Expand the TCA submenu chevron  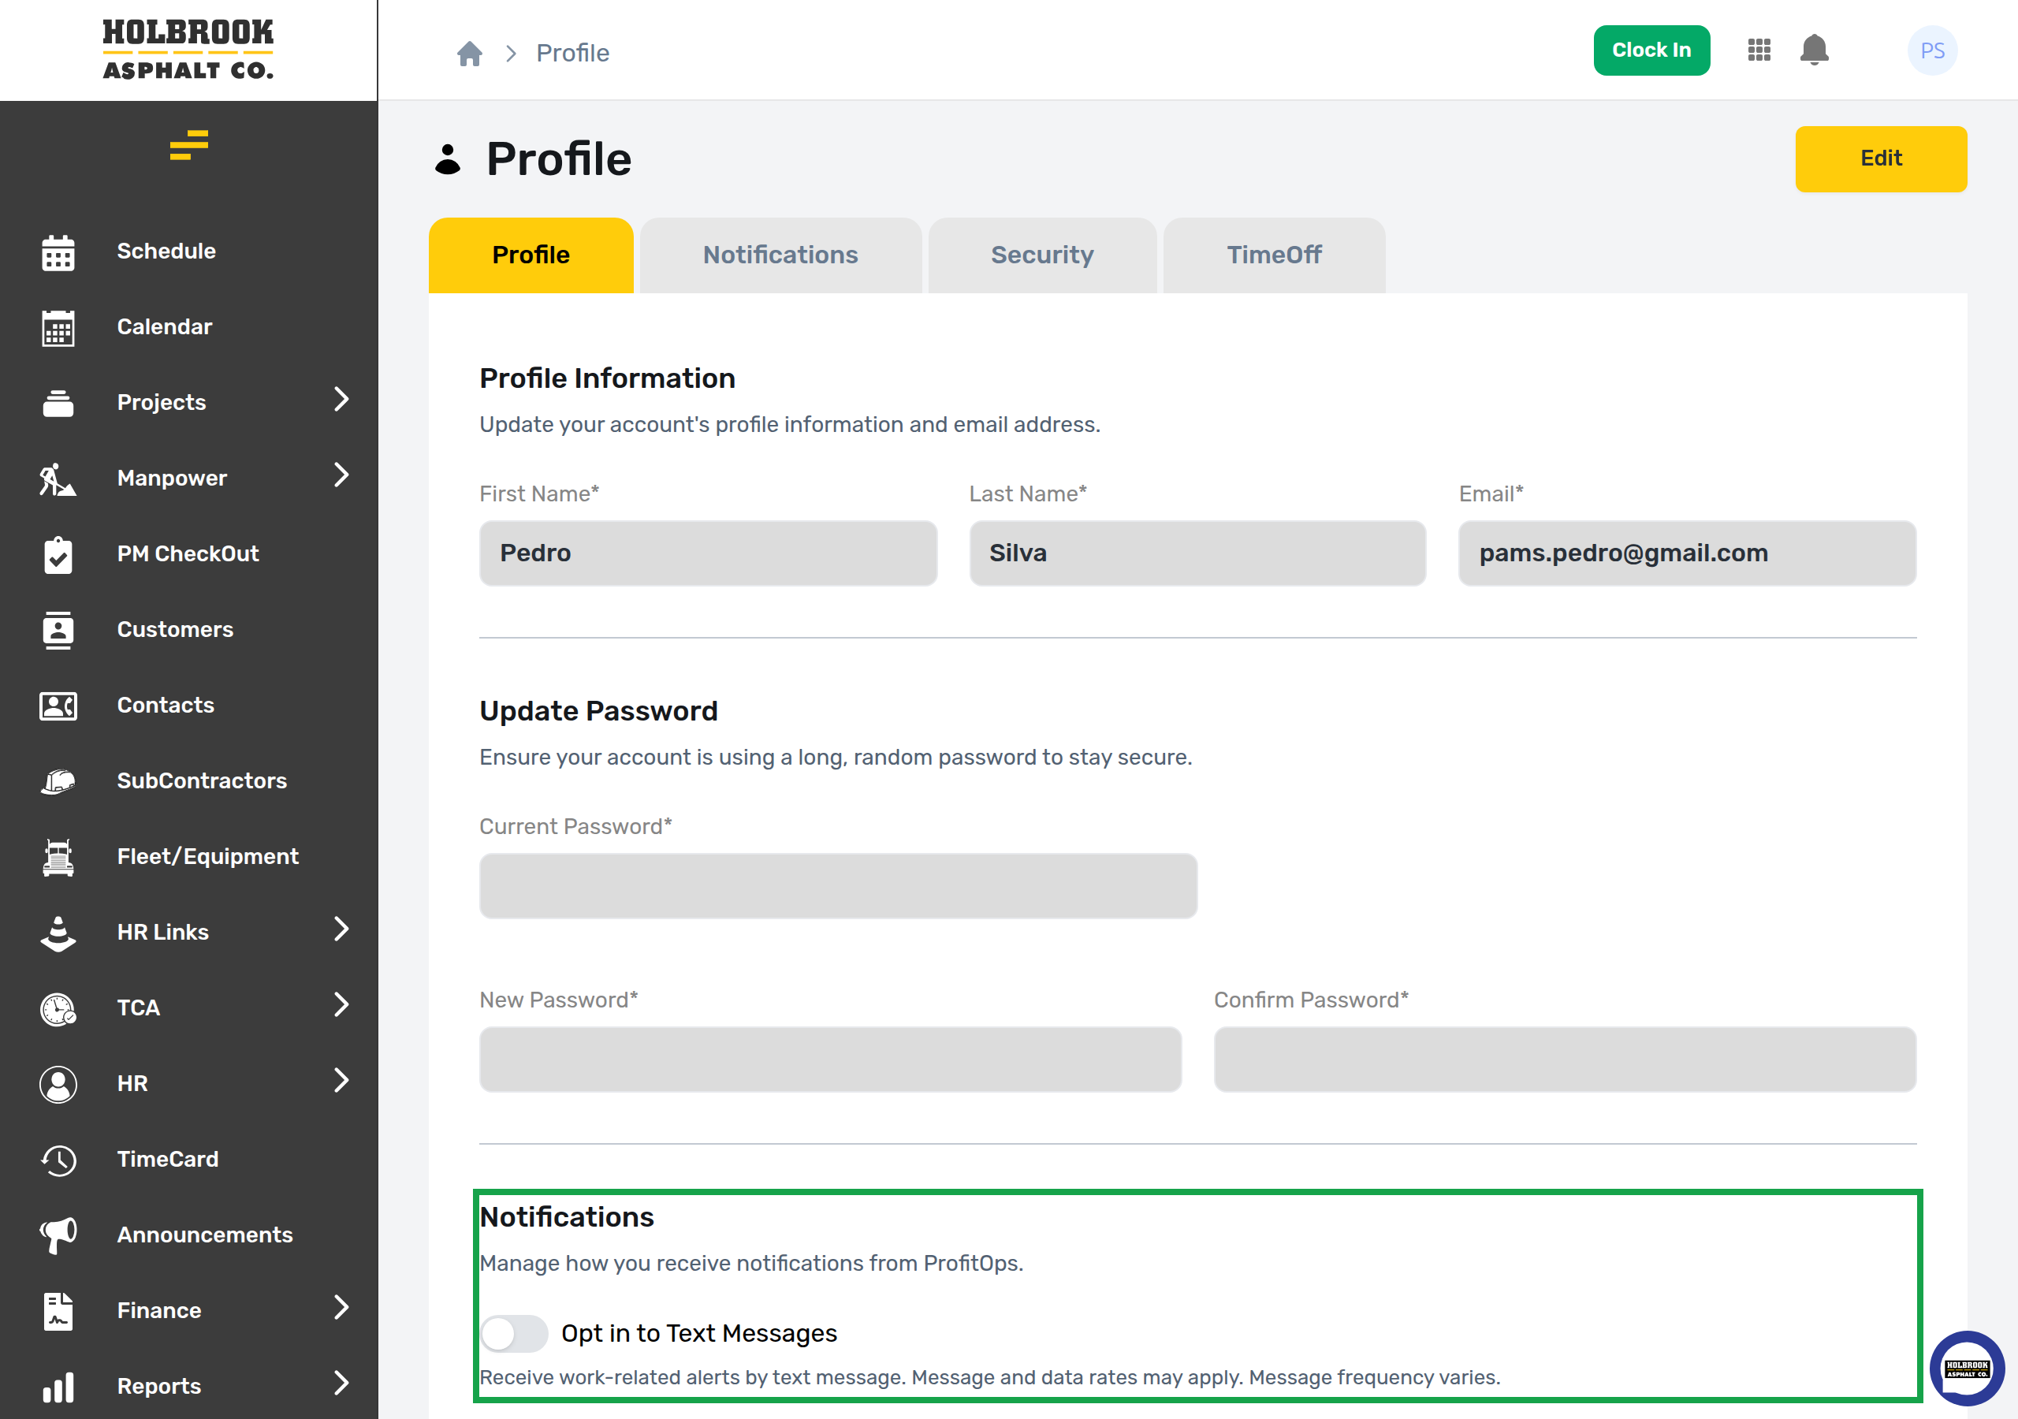[x=342, y=1005]
